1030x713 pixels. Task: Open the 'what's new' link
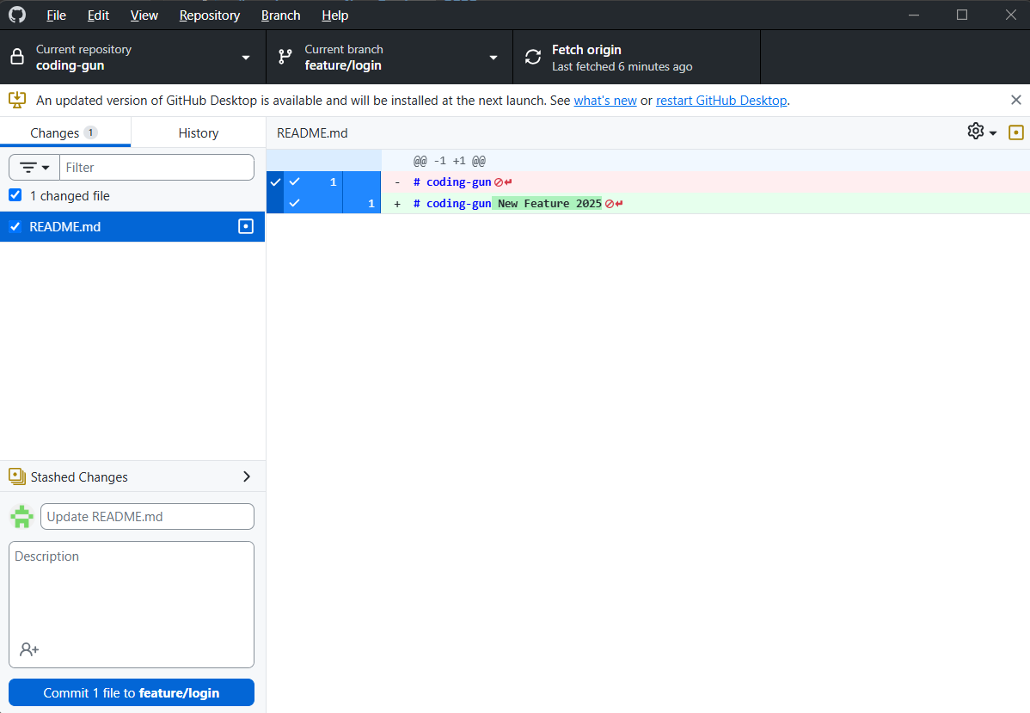(605, 101)
